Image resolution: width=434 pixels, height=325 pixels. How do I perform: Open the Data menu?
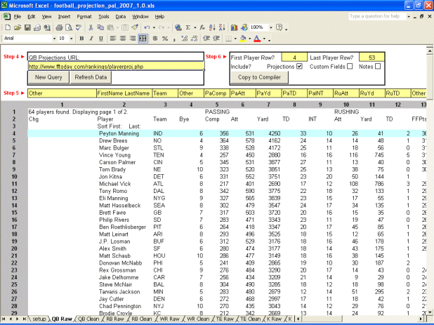pos(120,17)
